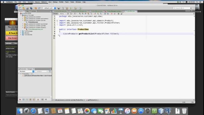Click the New Project toolbar icon

pos(24,8)
